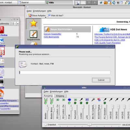This screenshot has height=130, width=130.
Task: Click the Neue Aufgabe toolbar button
Action: coord(37,16)
